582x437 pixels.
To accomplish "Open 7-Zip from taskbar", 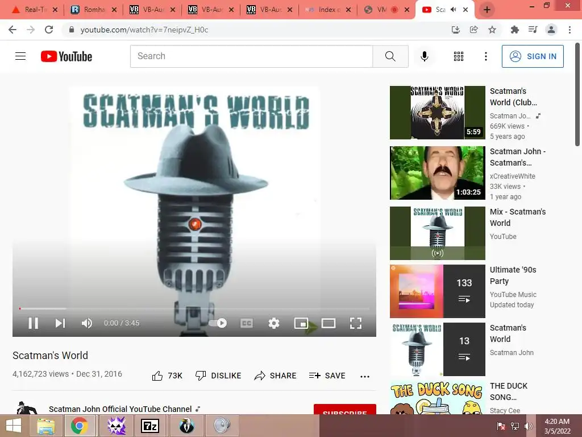I will coord(150,426).
